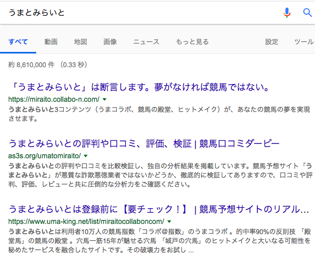The height and width of the screenshot is (256, 315).
Task: Click snippet starting うまとみらいとは利用者10万人の競馬指数
Action: [x=160, y=241]
